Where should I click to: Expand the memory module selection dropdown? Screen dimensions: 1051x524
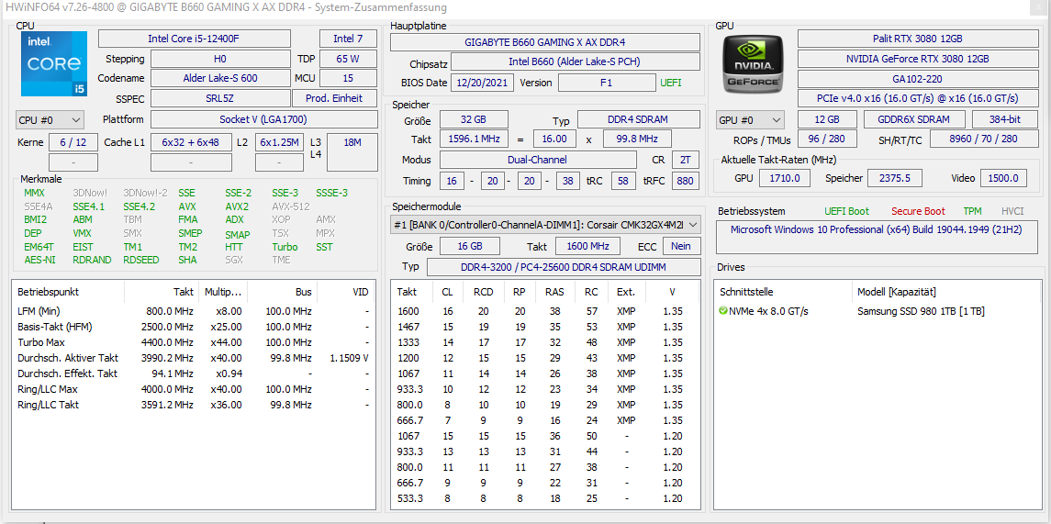coord(545,225)
